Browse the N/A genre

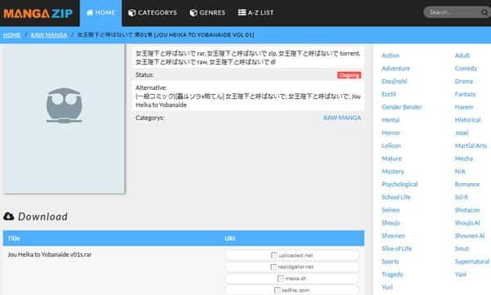point(460,172)
